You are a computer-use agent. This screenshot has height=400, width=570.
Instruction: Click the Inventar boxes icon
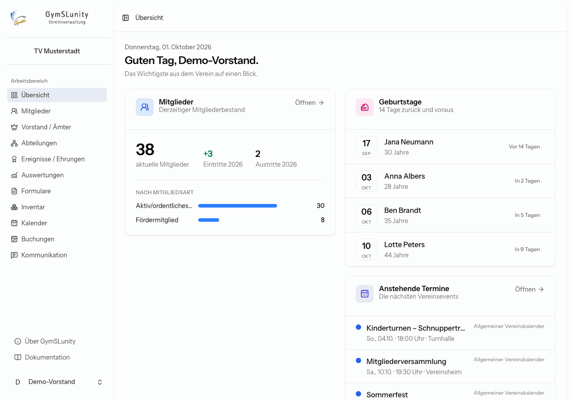coord(14,207)
